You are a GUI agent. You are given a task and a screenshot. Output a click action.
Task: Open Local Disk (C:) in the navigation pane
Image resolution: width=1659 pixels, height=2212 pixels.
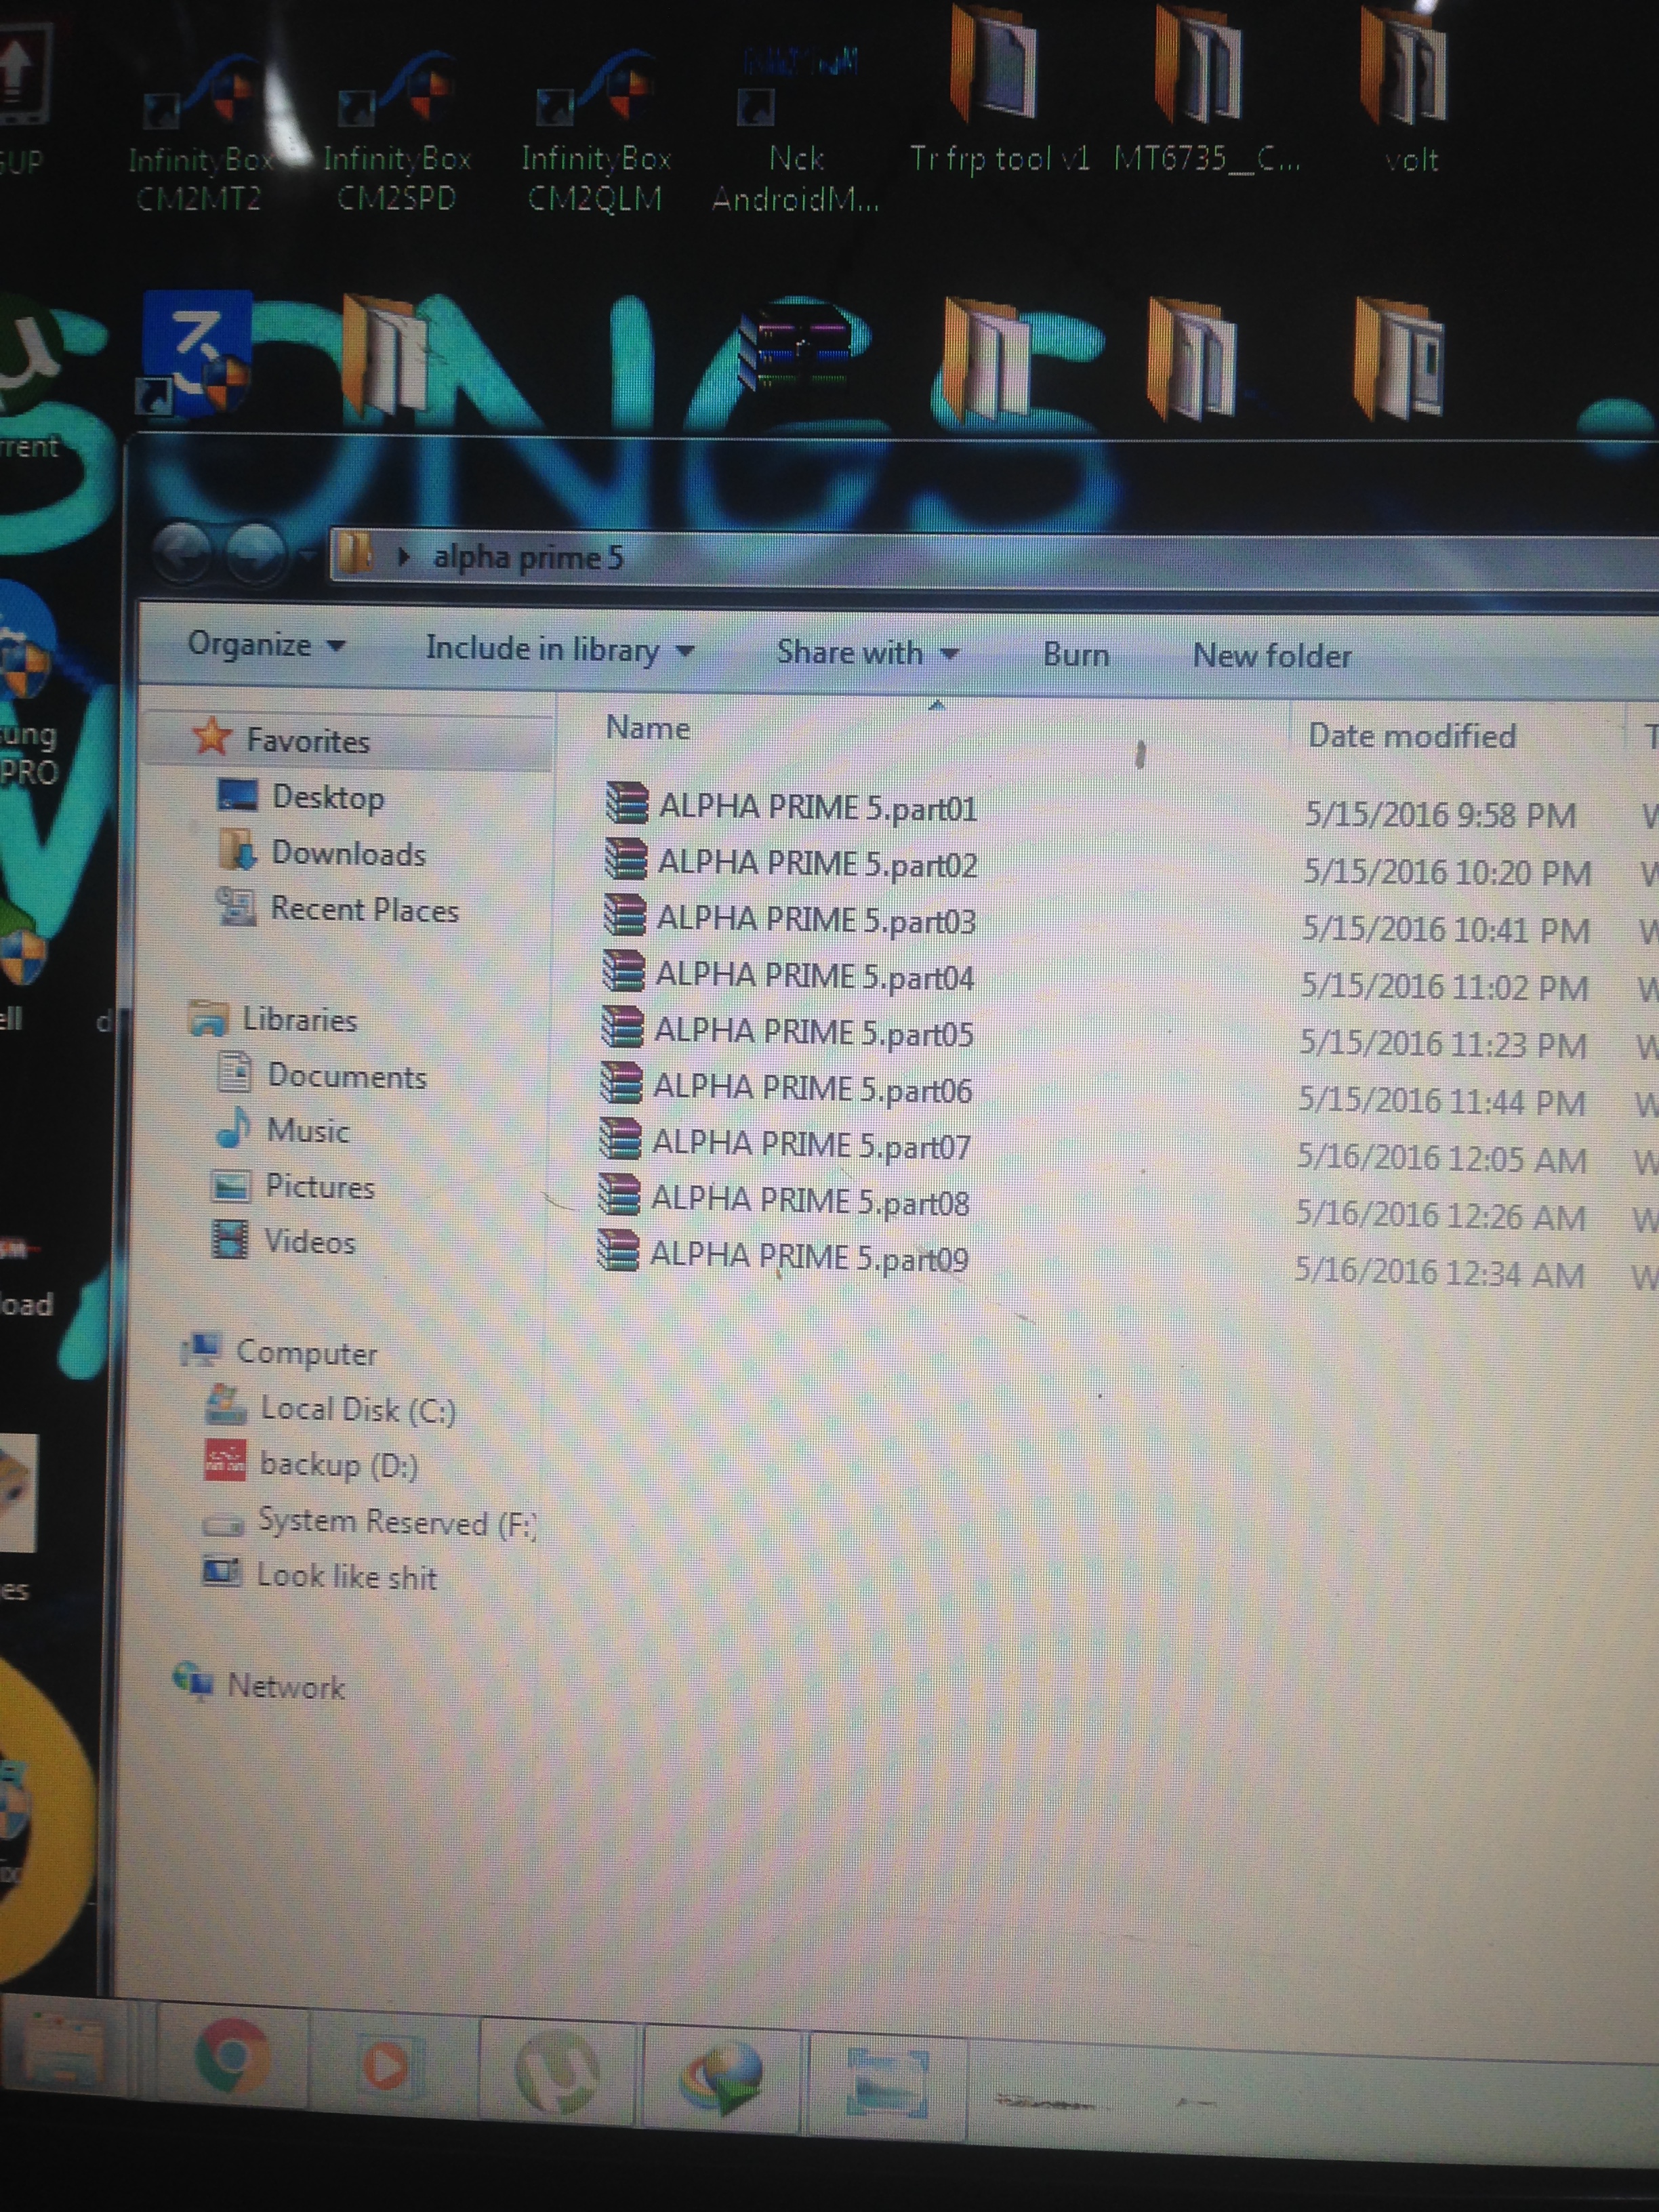tap(357, 1409)
